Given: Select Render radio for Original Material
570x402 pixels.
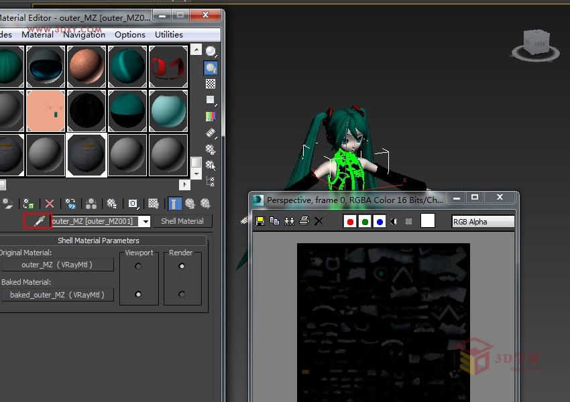Looking at the screenshot, I should pos(182,266).
